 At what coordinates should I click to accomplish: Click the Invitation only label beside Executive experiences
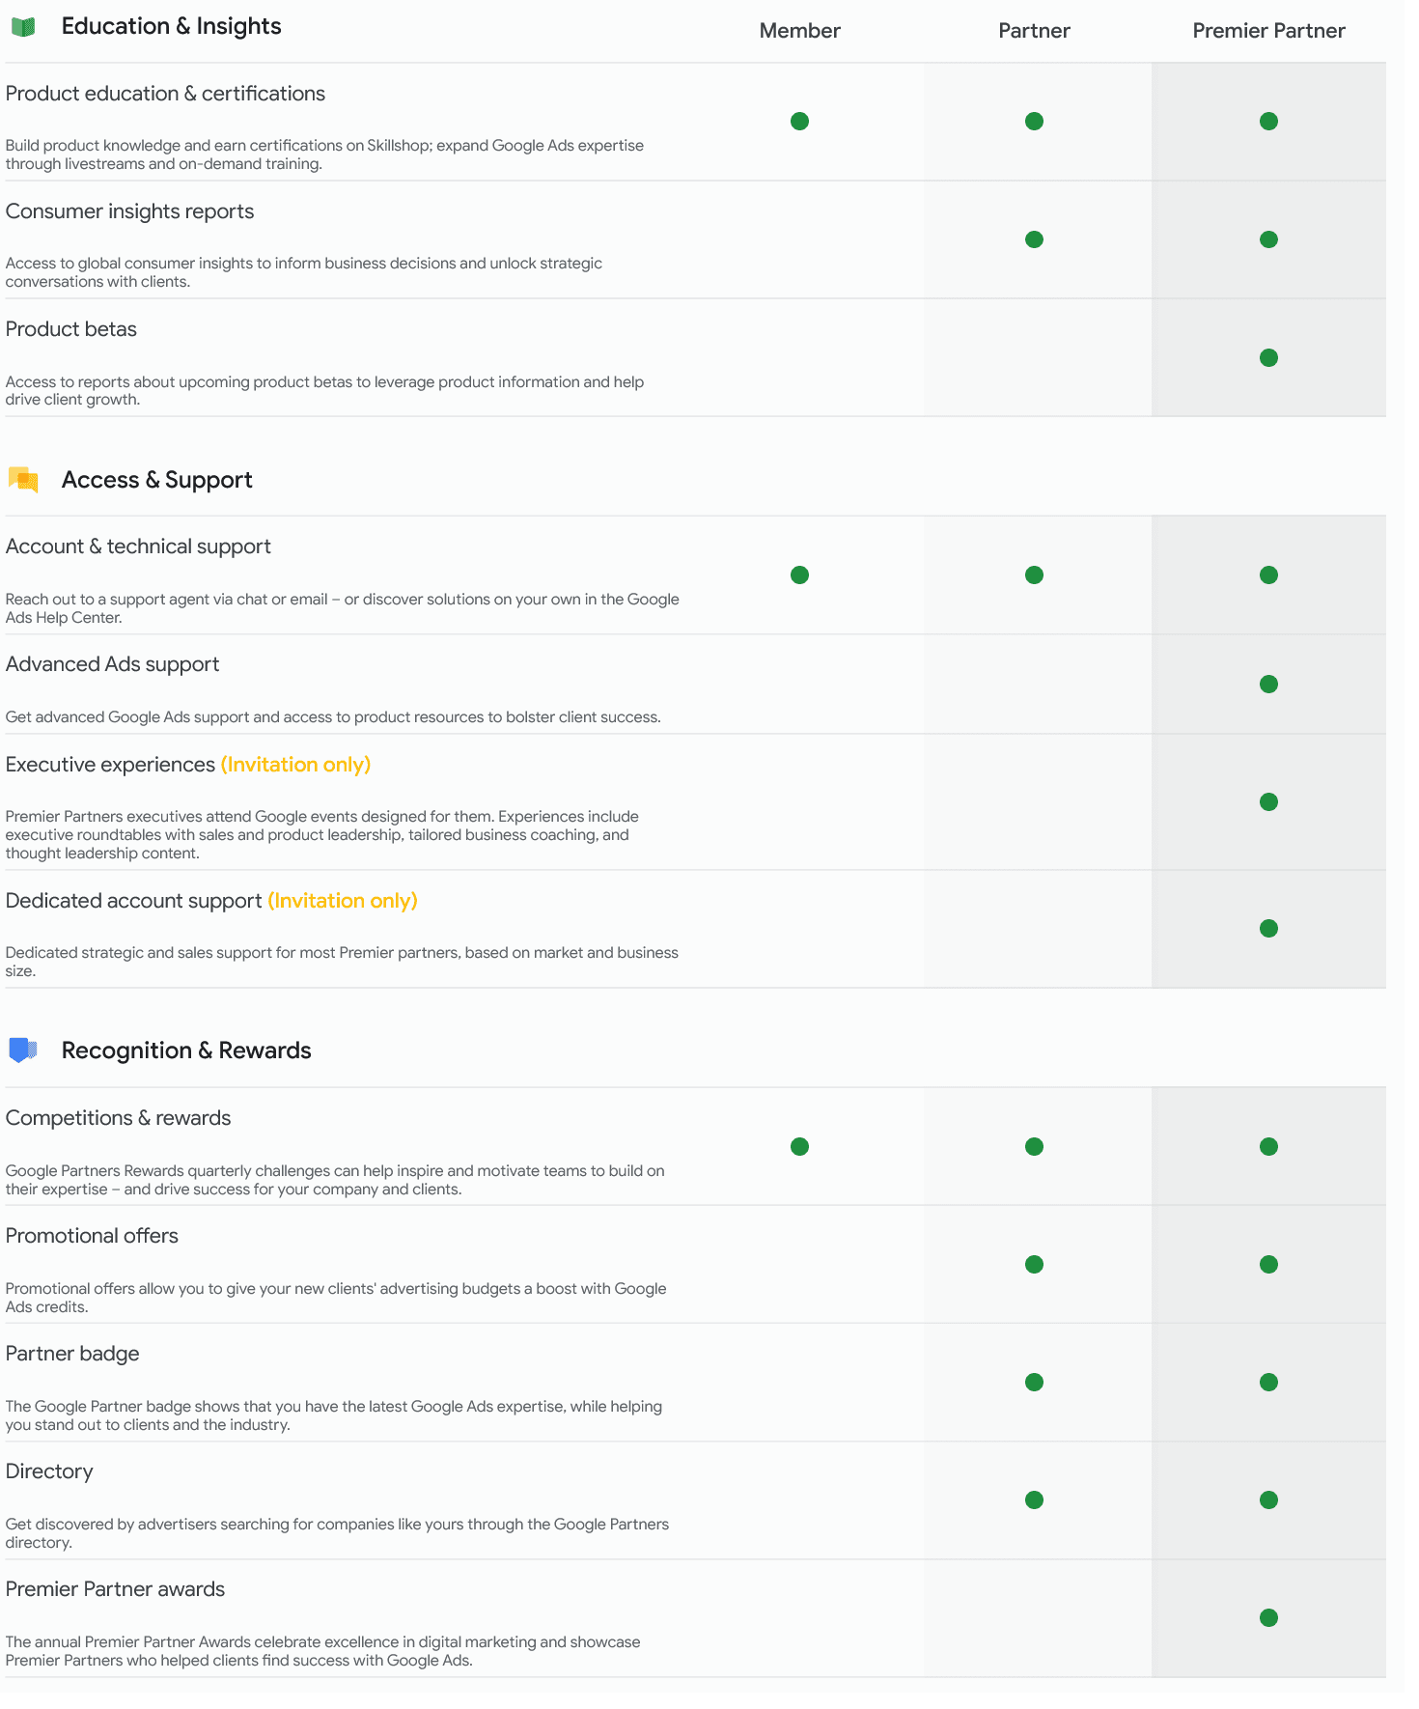tap(295, 765)
